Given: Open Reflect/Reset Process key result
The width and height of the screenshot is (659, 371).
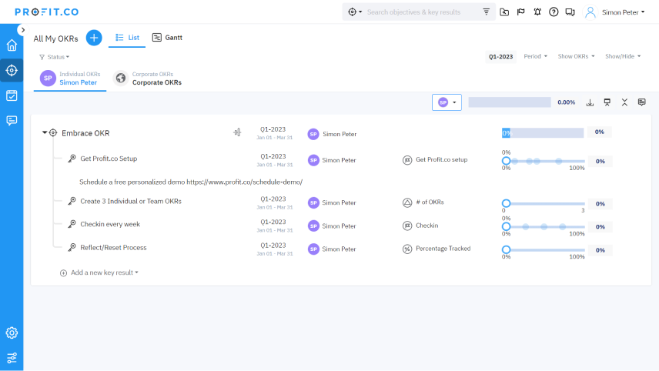Looking at the screenshot, I should click(113, 248).
